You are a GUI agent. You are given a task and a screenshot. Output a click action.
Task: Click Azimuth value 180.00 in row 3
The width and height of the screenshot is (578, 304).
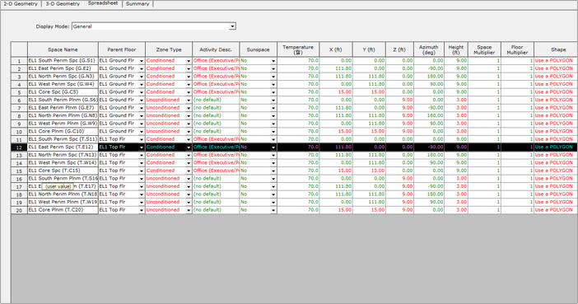point(429,77)
